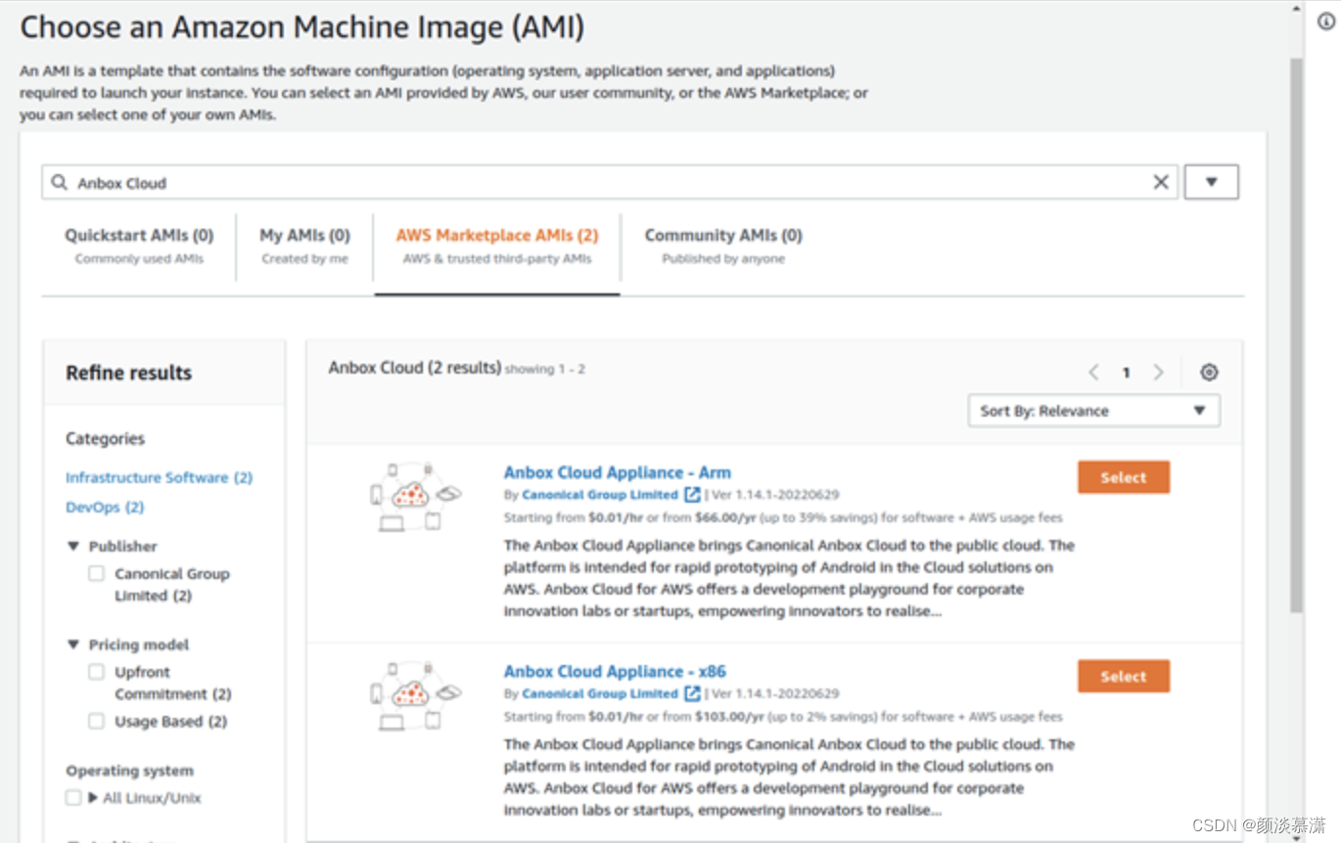Open the Sort By: Relevance dropdown
Viewport: 1341px width, 843px height.
[1094, 411]
